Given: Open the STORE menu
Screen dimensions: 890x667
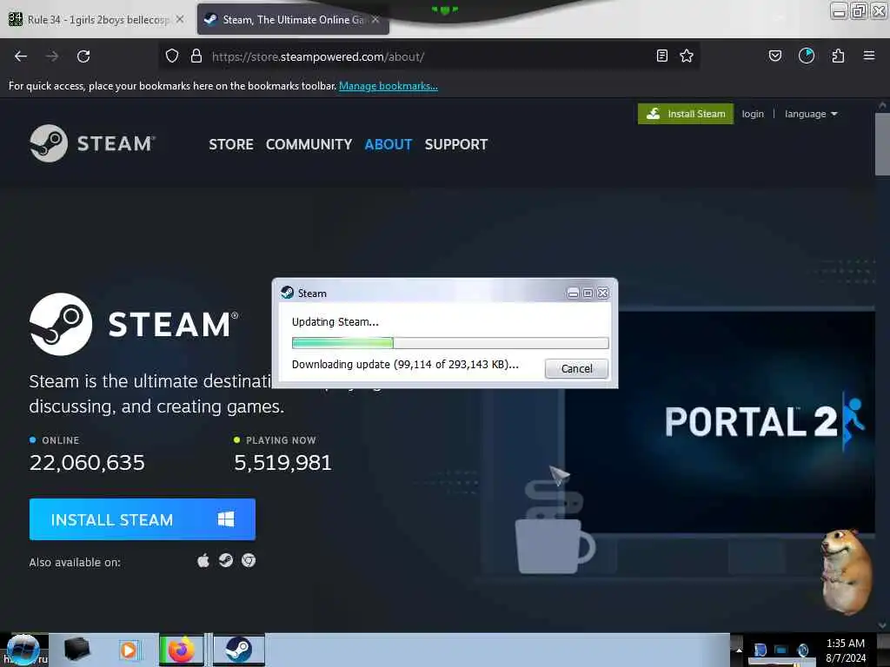Looking at the screenshot, I should coord(231,145).
